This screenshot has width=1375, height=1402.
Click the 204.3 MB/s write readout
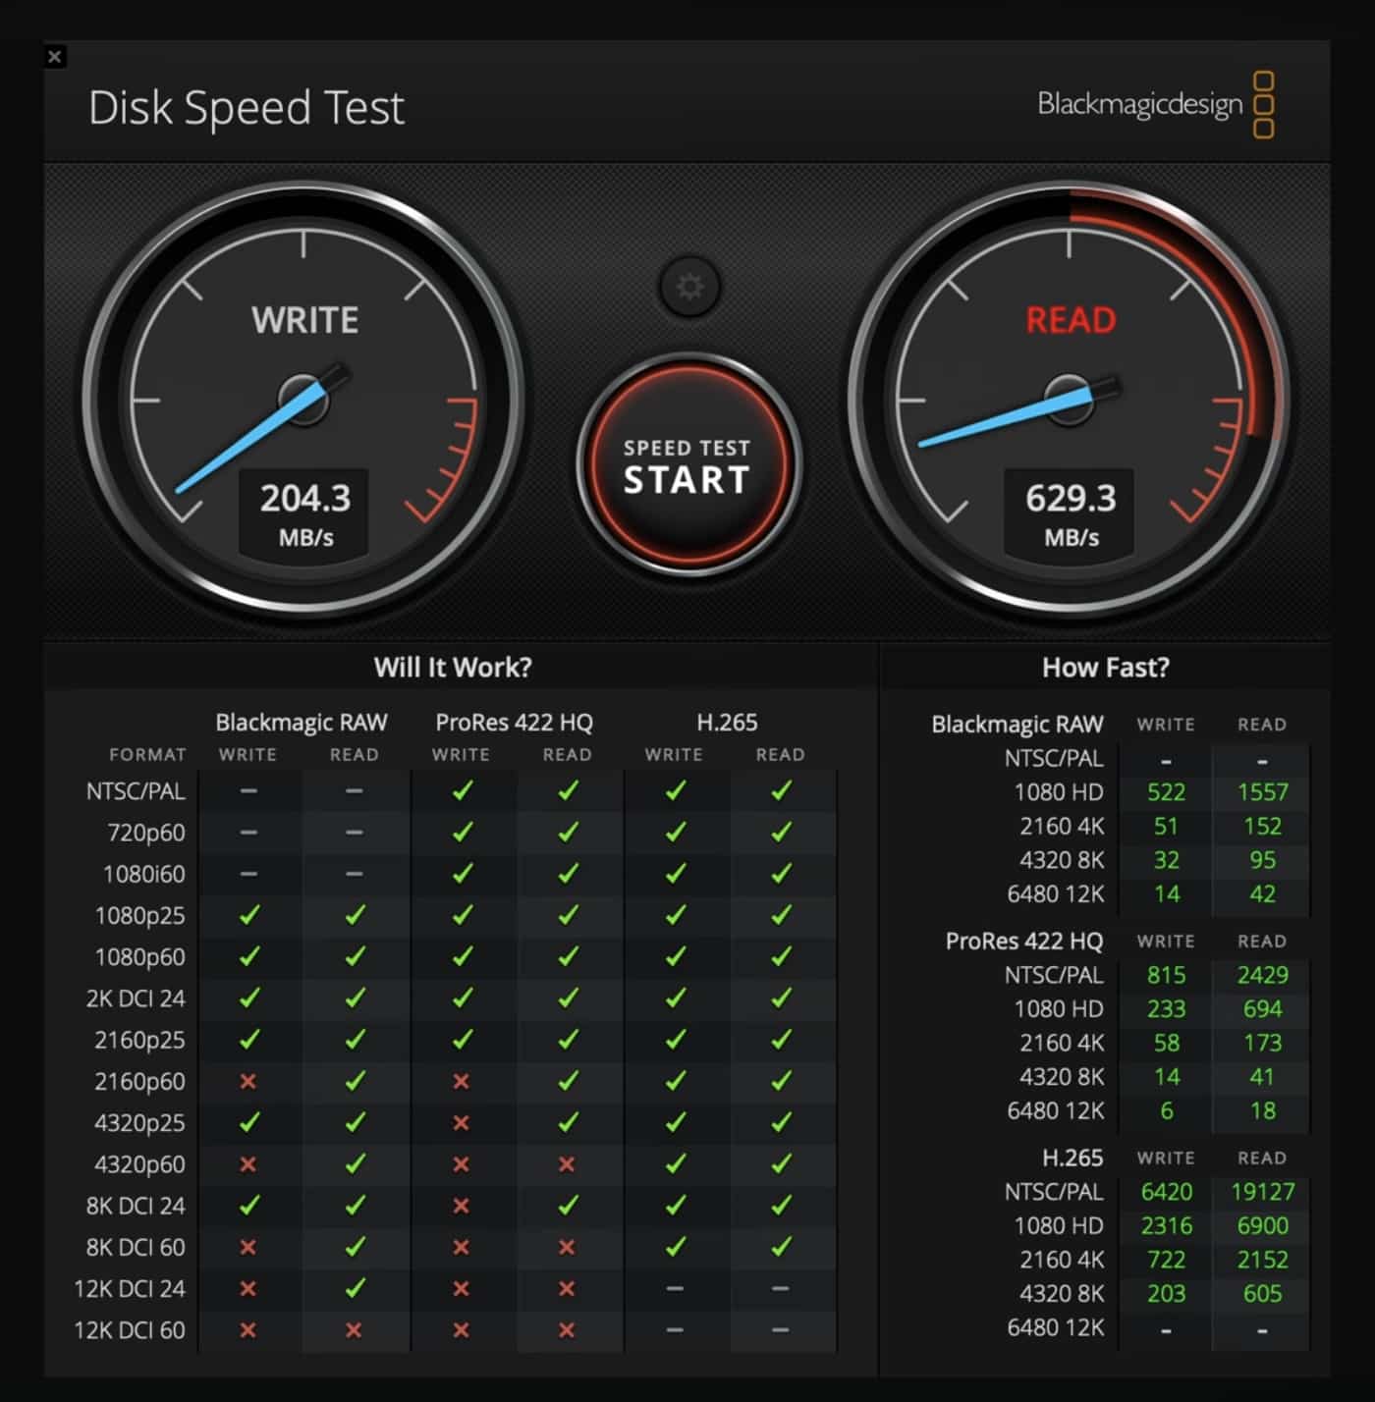click(x=304, y=515)
